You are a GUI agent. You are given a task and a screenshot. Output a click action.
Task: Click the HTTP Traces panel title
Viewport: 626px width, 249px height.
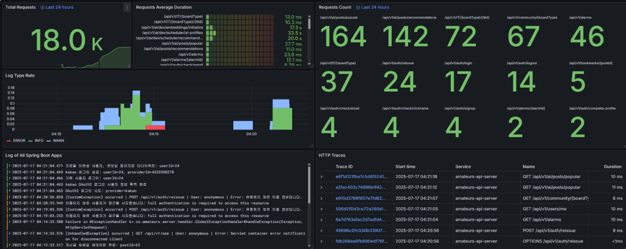[332, 155]
